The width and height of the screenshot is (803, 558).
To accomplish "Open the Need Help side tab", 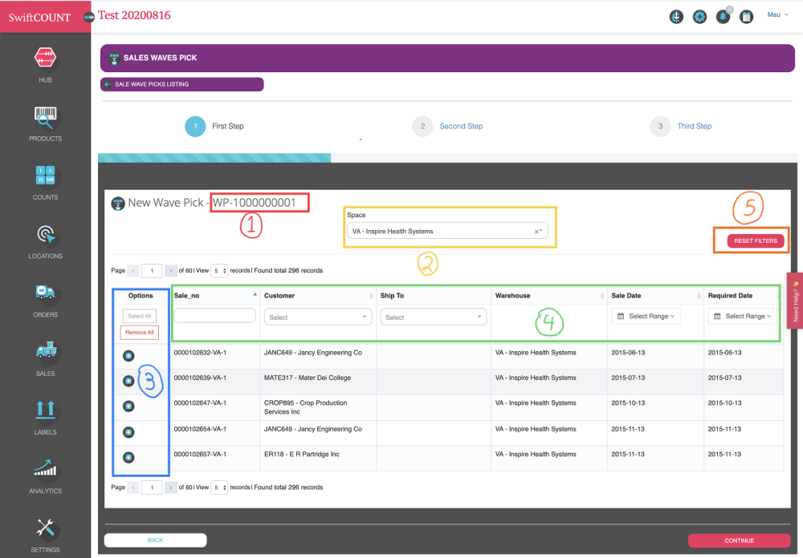I will click(x=795, y=301).
